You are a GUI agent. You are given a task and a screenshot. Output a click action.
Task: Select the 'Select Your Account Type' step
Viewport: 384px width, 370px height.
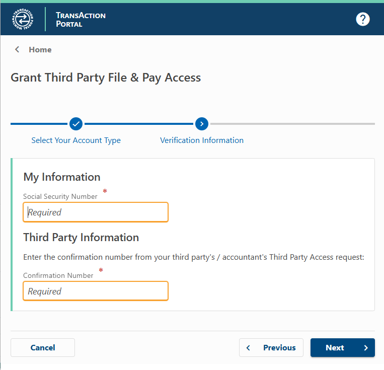point(76,140)
